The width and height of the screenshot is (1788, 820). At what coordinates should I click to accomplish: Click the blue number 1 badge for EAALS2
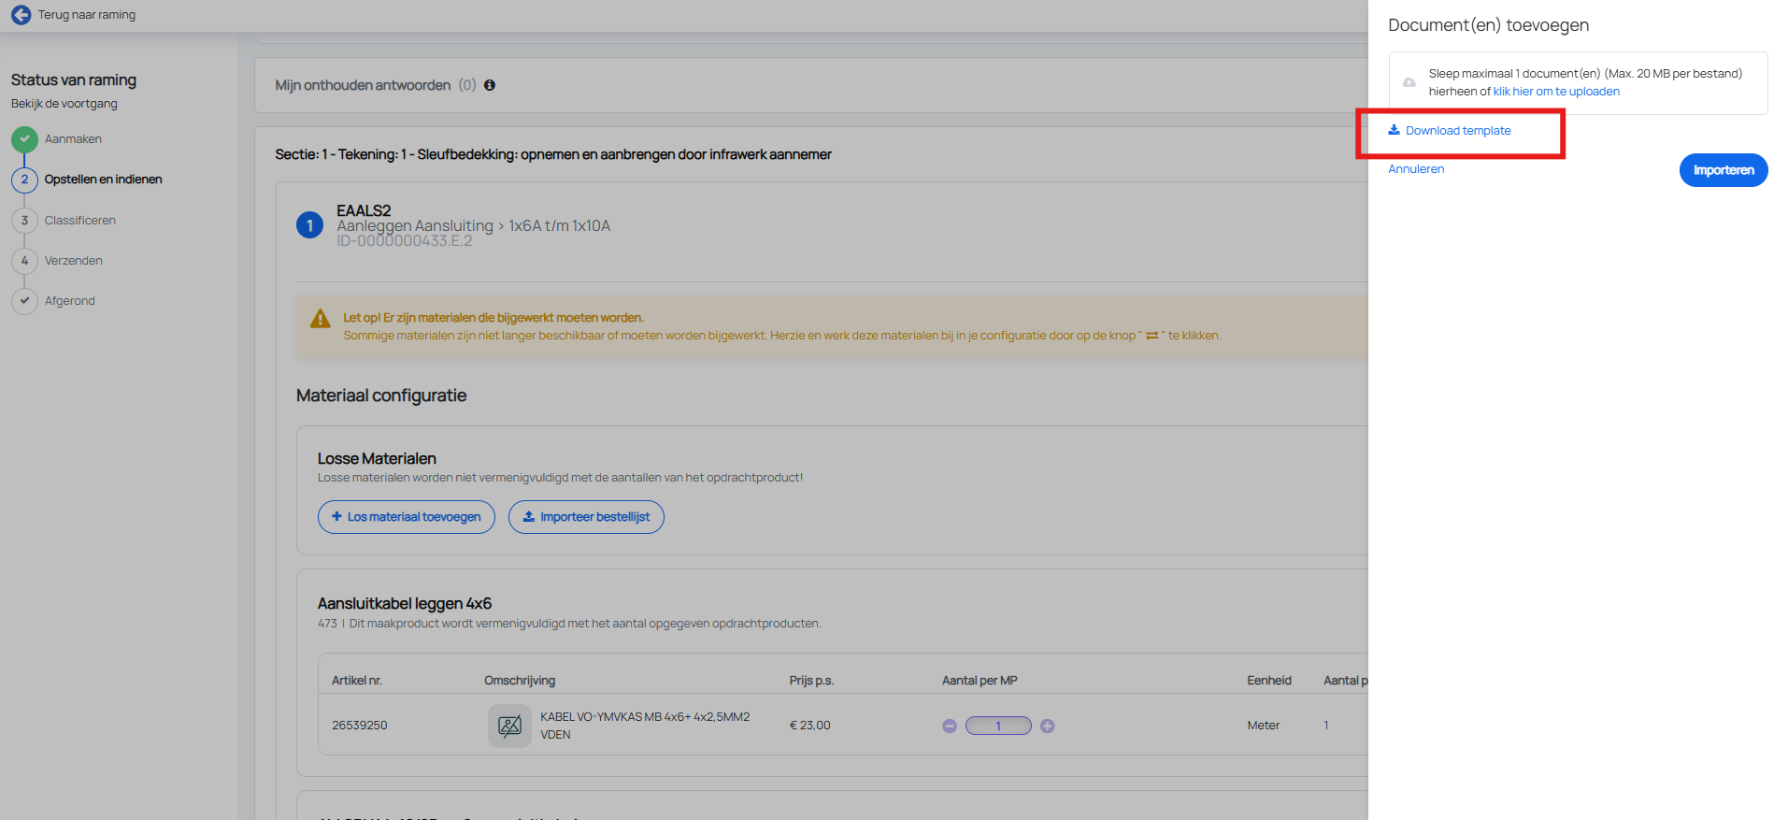click(309, 225)
